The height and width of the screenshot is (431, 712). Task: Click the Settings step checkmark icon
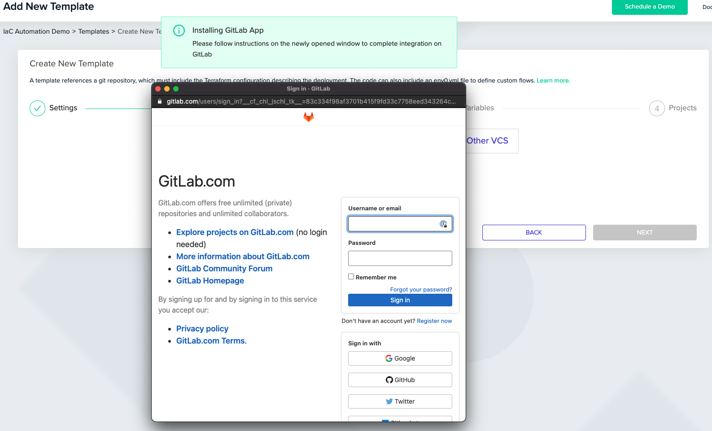tap(37, 108)
